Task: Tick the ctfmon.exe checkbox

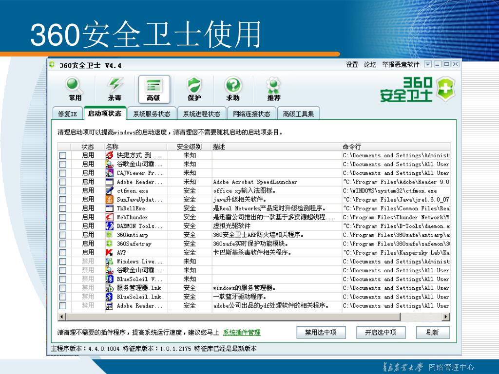Action: coord(63,190)
